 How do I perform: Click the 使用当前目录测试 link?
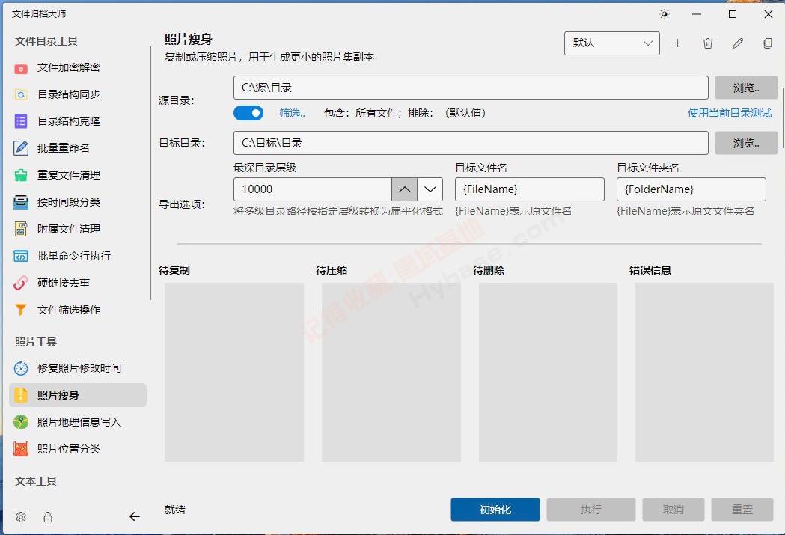click(x=730, y=113)
